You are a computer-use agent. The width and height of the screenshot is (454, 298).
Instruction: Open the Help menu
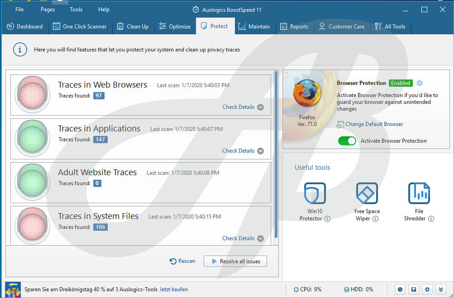[104, 9]
